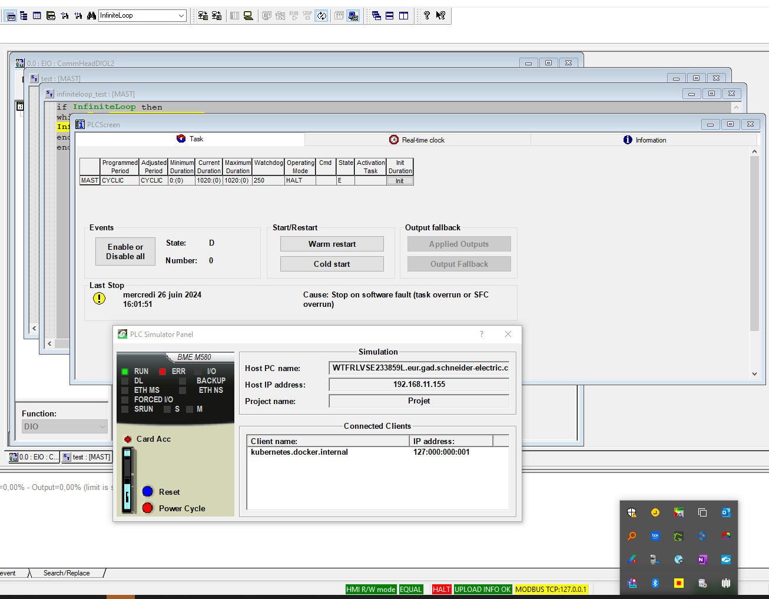Click the tile horizontally toolbar icon
Screen dimensions: 769x599
(390, 16)
